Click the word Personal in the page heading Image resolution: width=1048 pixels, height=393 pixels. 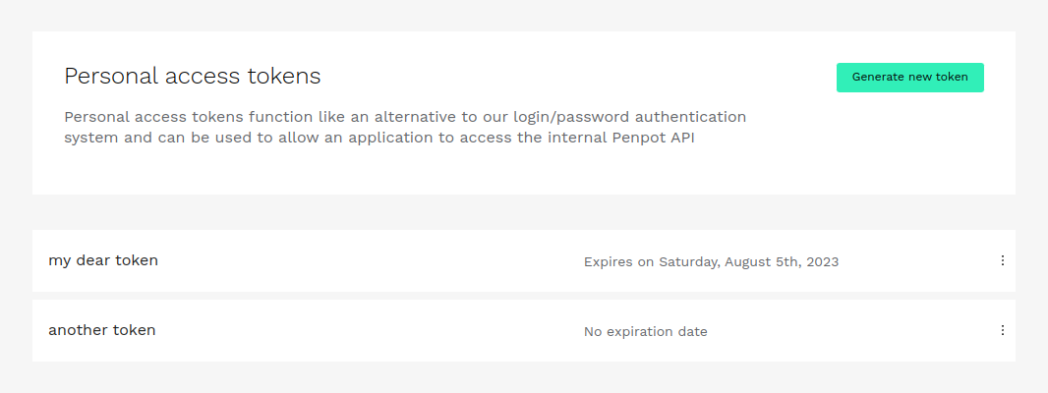click(112, 77)
